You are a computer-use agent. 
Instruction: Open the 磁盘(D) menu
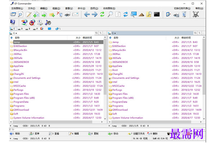56,8
